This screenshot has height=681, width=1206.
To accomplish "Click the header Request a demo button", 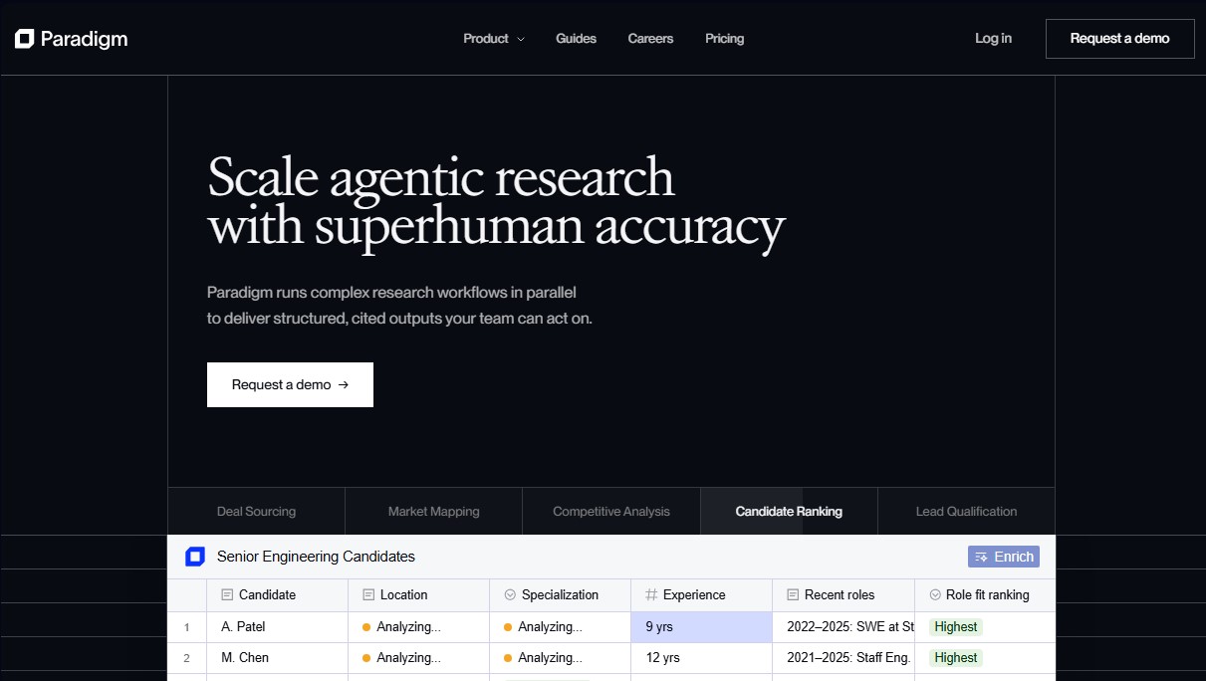I will coord(1119,39).
